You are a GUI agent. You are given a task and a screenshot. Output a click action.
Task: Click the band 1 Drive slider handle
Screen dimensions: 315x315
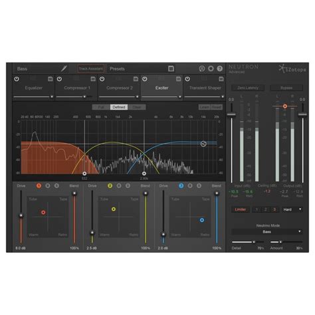click(21, 215)
